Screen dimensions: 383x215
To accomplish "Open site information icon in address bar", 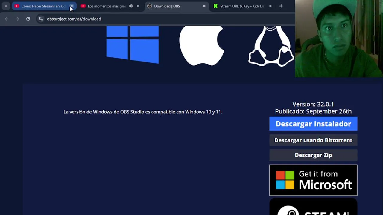I will (41, 19).
